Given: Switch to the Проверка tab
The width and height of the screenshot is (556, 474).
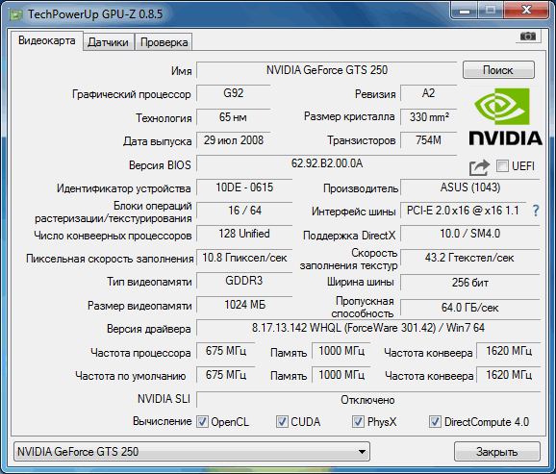Looking at the screenshot, I should (x=164, y=42).
